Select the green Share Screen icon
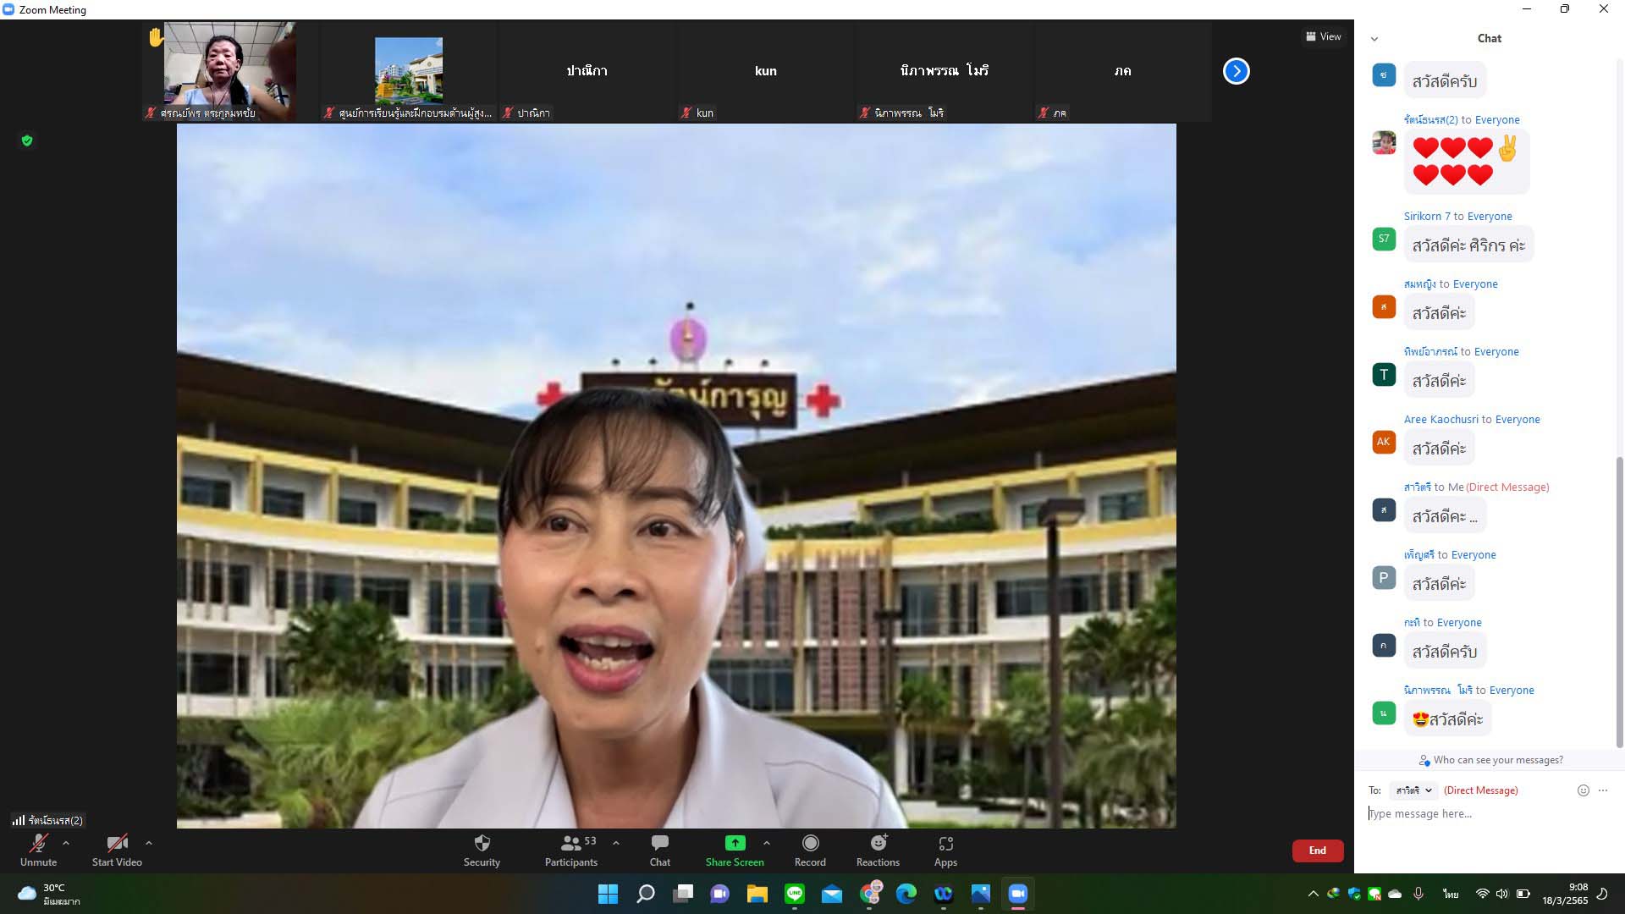The width and height of the screenshot is (1625, 914). (734, 843)
